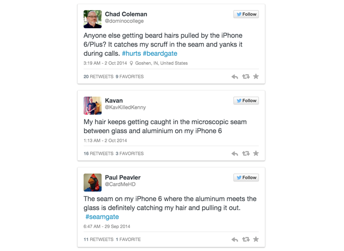Favorite Kavan's tweet with star
This screenshot has width=344, height=251.
click(x=256, y=153)
